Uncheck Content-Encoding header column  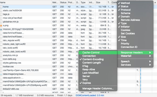coord(98,59)
